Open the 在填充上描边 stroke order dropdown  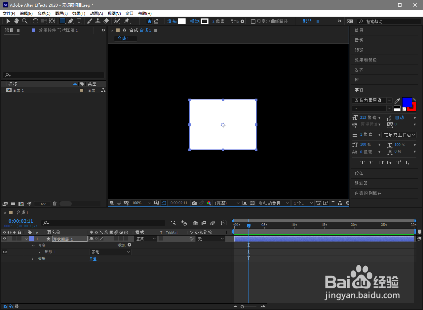tap(399, 135)
